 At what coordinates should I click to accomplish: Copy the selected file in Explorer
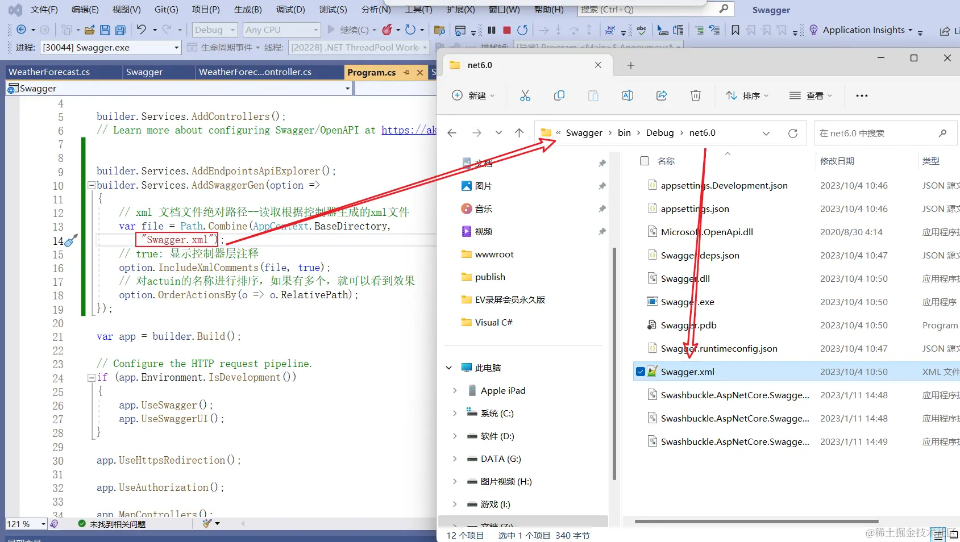[559, 95]
